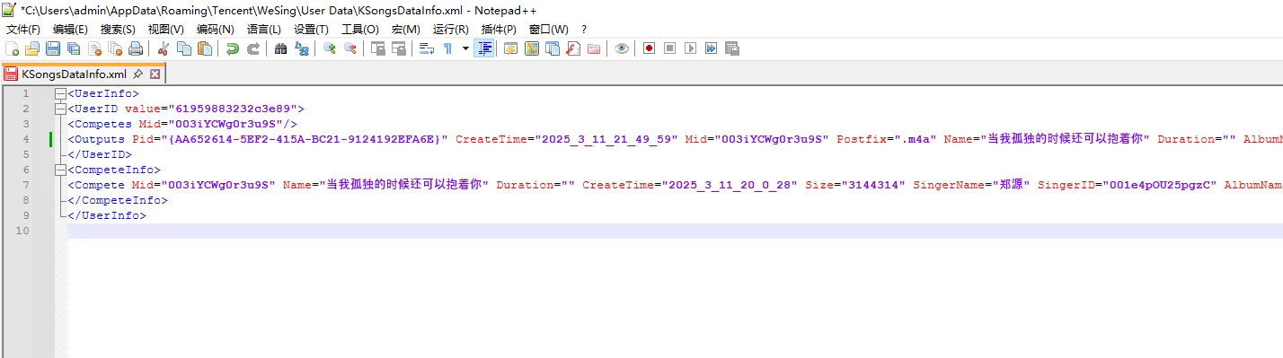The height and width of the screenshot is (358, 1283).
Task: Click the Zoom Out magnifier icon
Action: pyautogui.click(x=350, y=48)
